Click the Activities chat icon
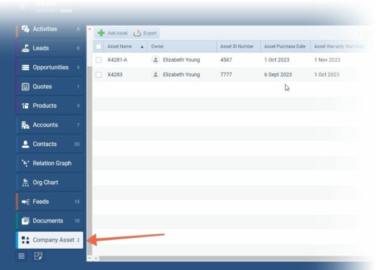The image size is (376, 270). 26,29
